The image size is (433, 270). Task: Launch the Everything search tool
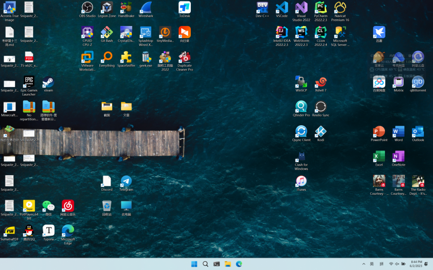tap(107, 59)
